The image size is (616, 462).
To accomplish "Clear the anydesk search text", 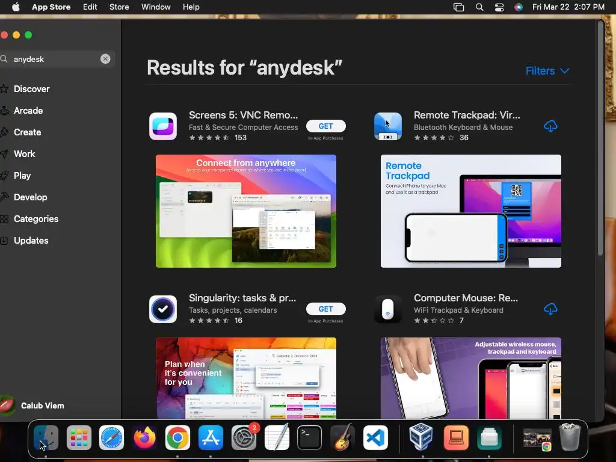I will [105, 59].
